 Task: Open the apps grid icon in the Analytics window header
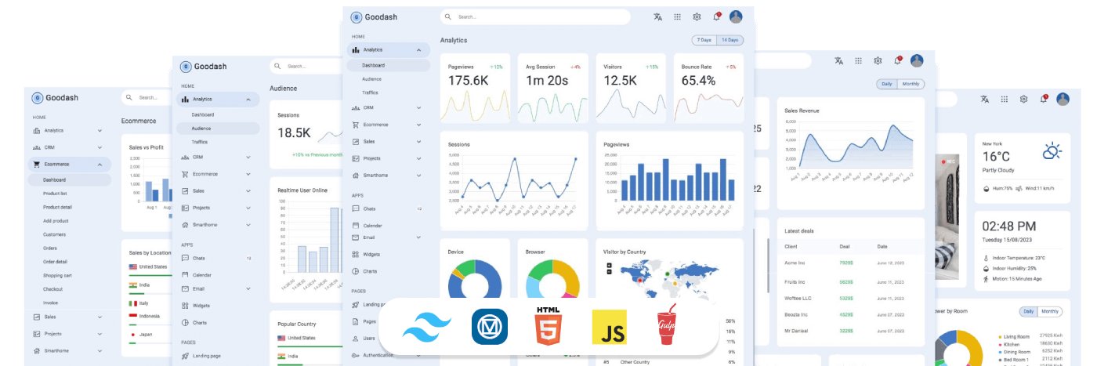tap(678, 16)
